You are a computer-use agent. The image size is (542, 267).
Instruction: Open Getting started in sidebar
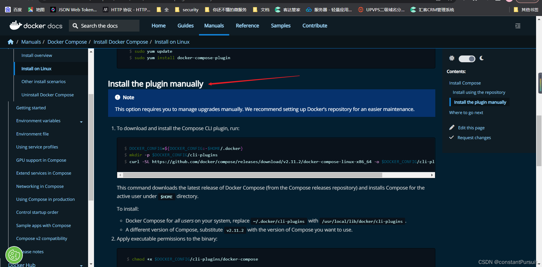31,108
